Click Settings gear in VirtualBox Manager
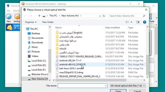The width and height of the screenshot is (165, 92). click(17, 17)
